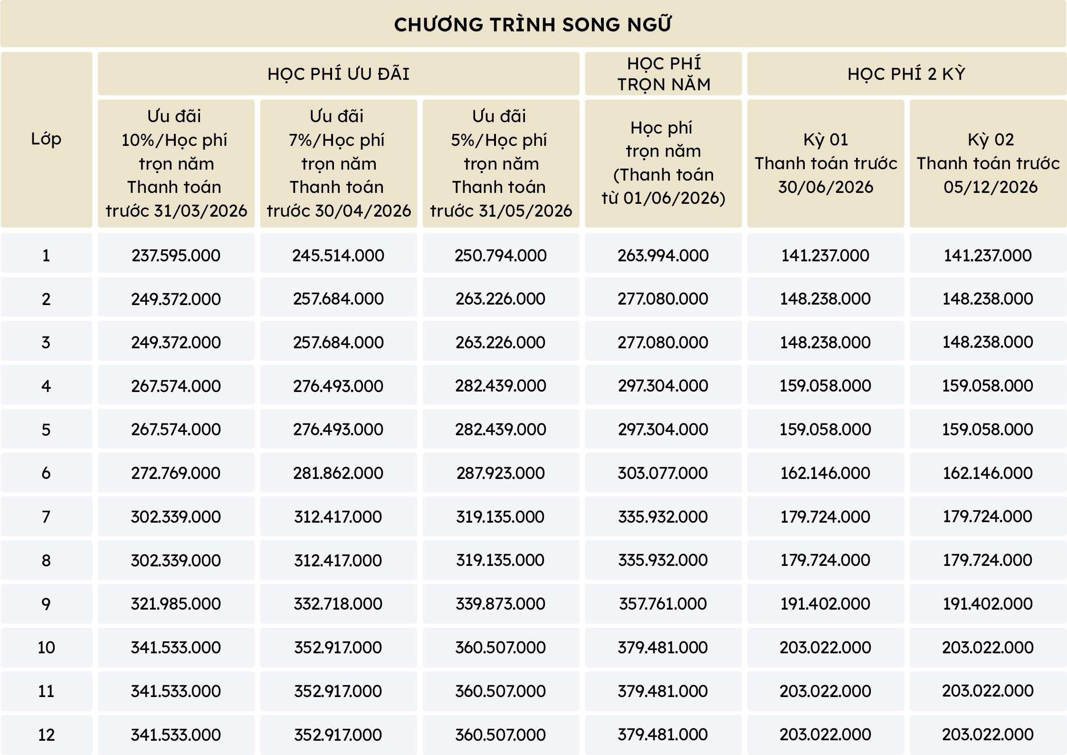Select grade 4's 10% discount fee cell

pyautogui.click(x=176, y=386)
